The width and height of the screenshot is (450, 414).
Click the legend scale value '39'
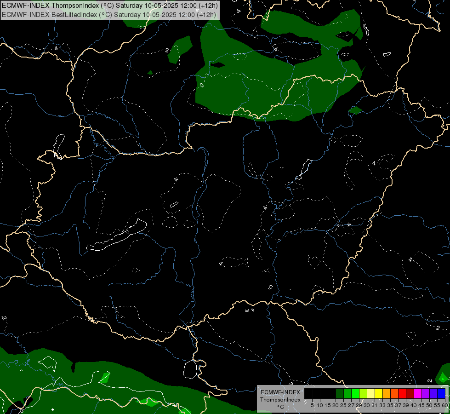click(x=406, y=405)
